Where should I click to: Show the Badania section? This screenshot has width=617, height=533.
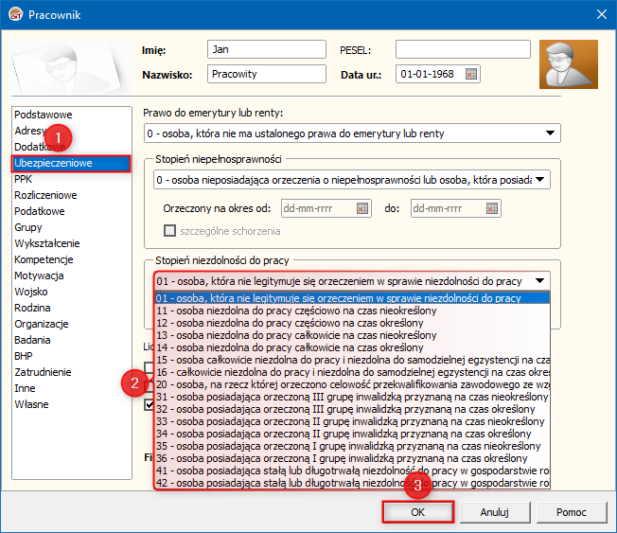click(71, 340)
